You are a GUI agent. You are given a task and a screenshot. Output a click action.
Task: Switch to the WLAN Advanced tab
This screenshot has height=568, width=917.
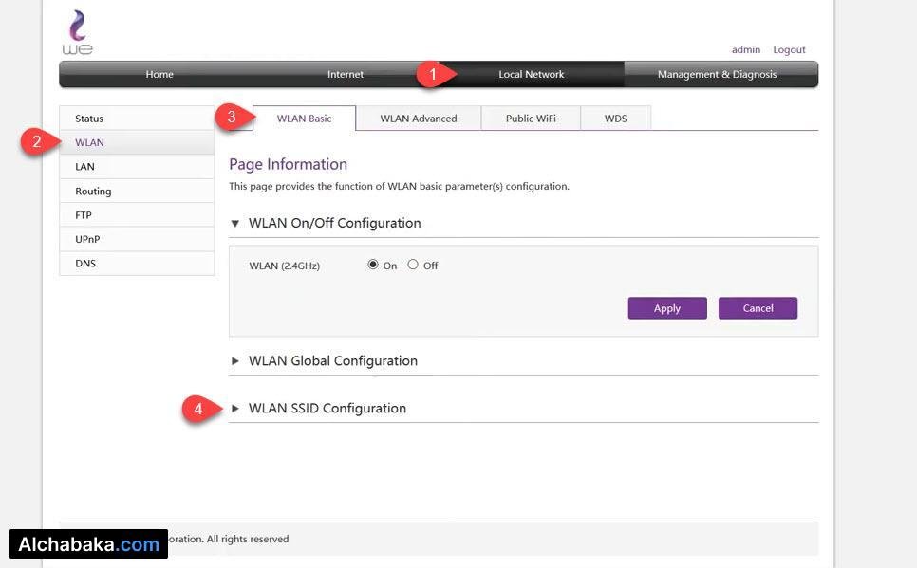418,119
